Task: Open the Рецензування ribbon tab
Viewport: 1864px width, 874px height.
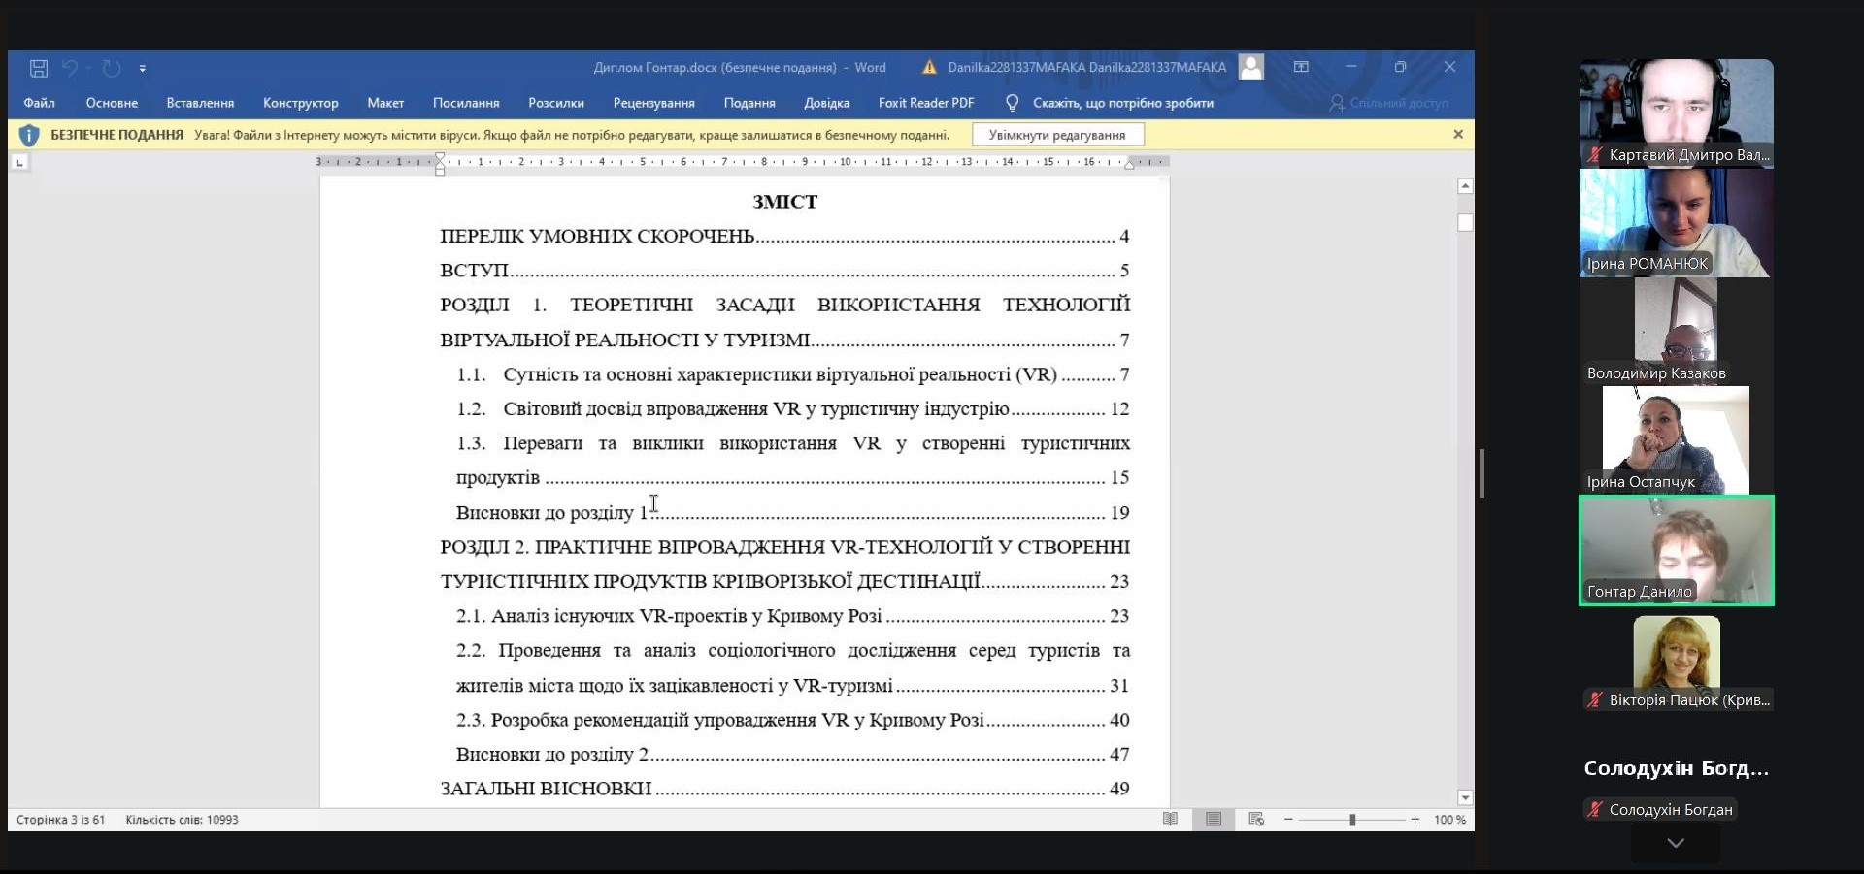Action: click(x=653, y=103)
